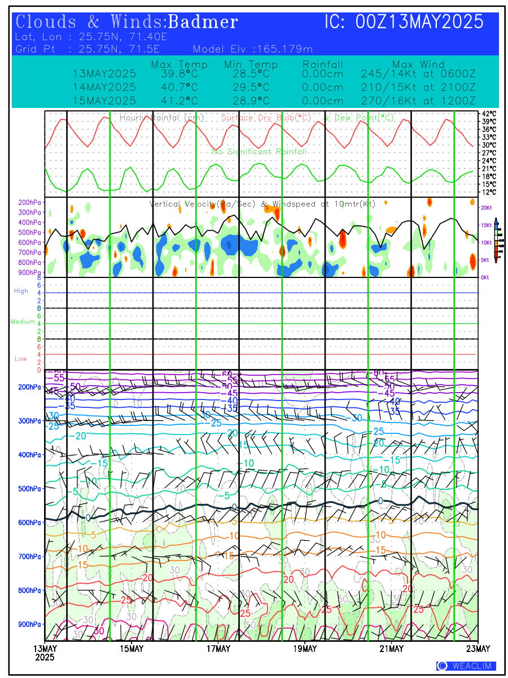Click the 21°C temperature axis label
The height and width of the screenshot is (678, 508).
tap(489, 169)
